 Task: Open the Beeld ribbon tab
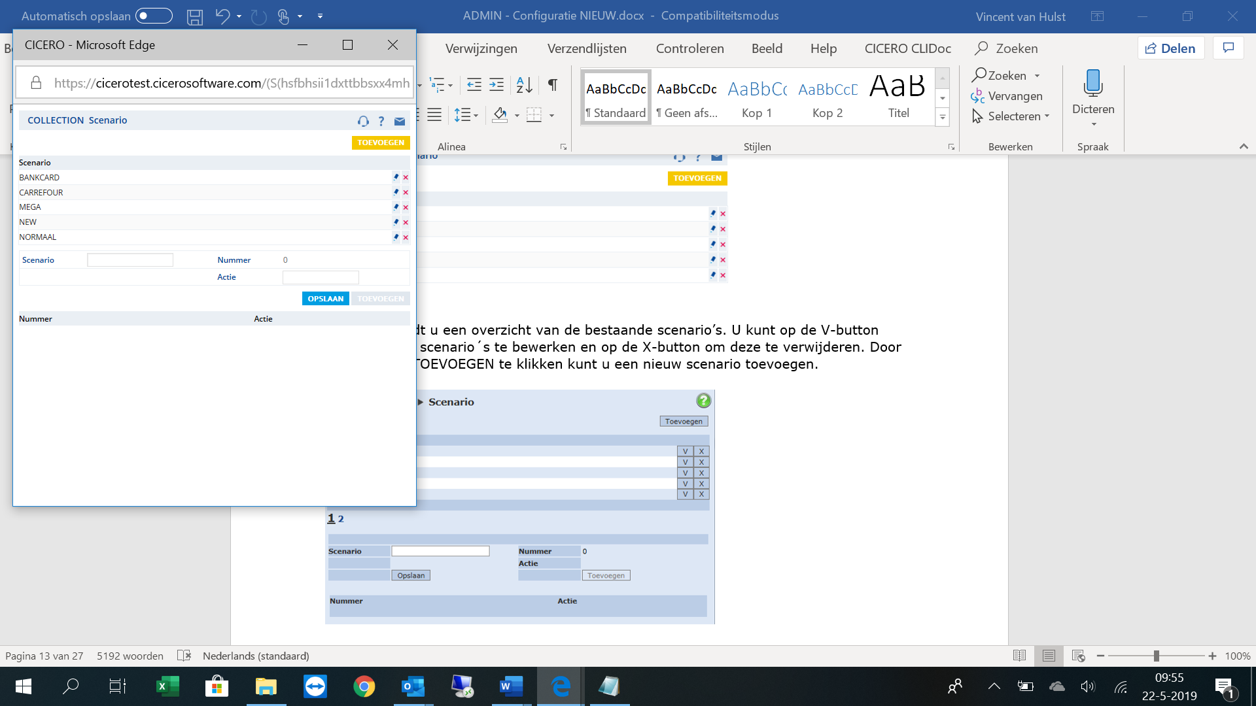(x=767, y=48)
